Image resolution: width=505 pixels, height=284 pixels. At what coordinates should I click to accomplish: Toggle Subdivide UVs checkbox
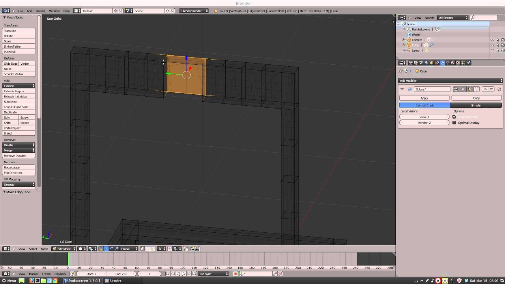tap(454, 117)
